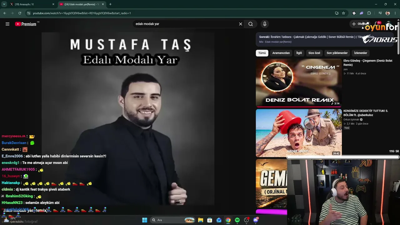Select the İzlenenler filter chip
This screenshot has width=400, height=225.
pyautogui.click(x=360, y=53)
